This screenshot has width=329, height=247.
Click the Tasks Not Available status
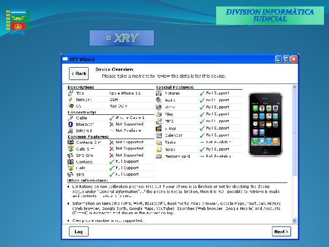coord(218,142)
